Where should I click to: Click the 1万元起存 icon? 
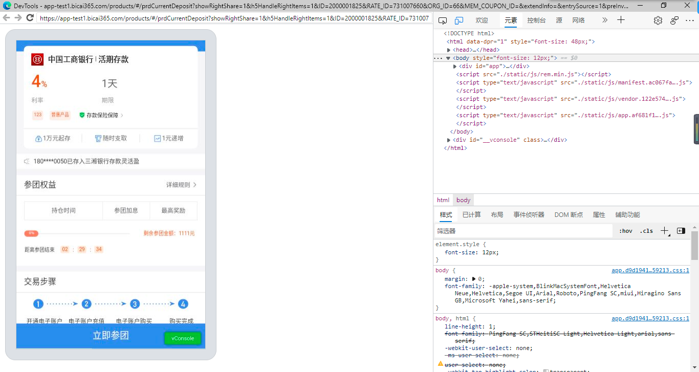coord(38,139)
